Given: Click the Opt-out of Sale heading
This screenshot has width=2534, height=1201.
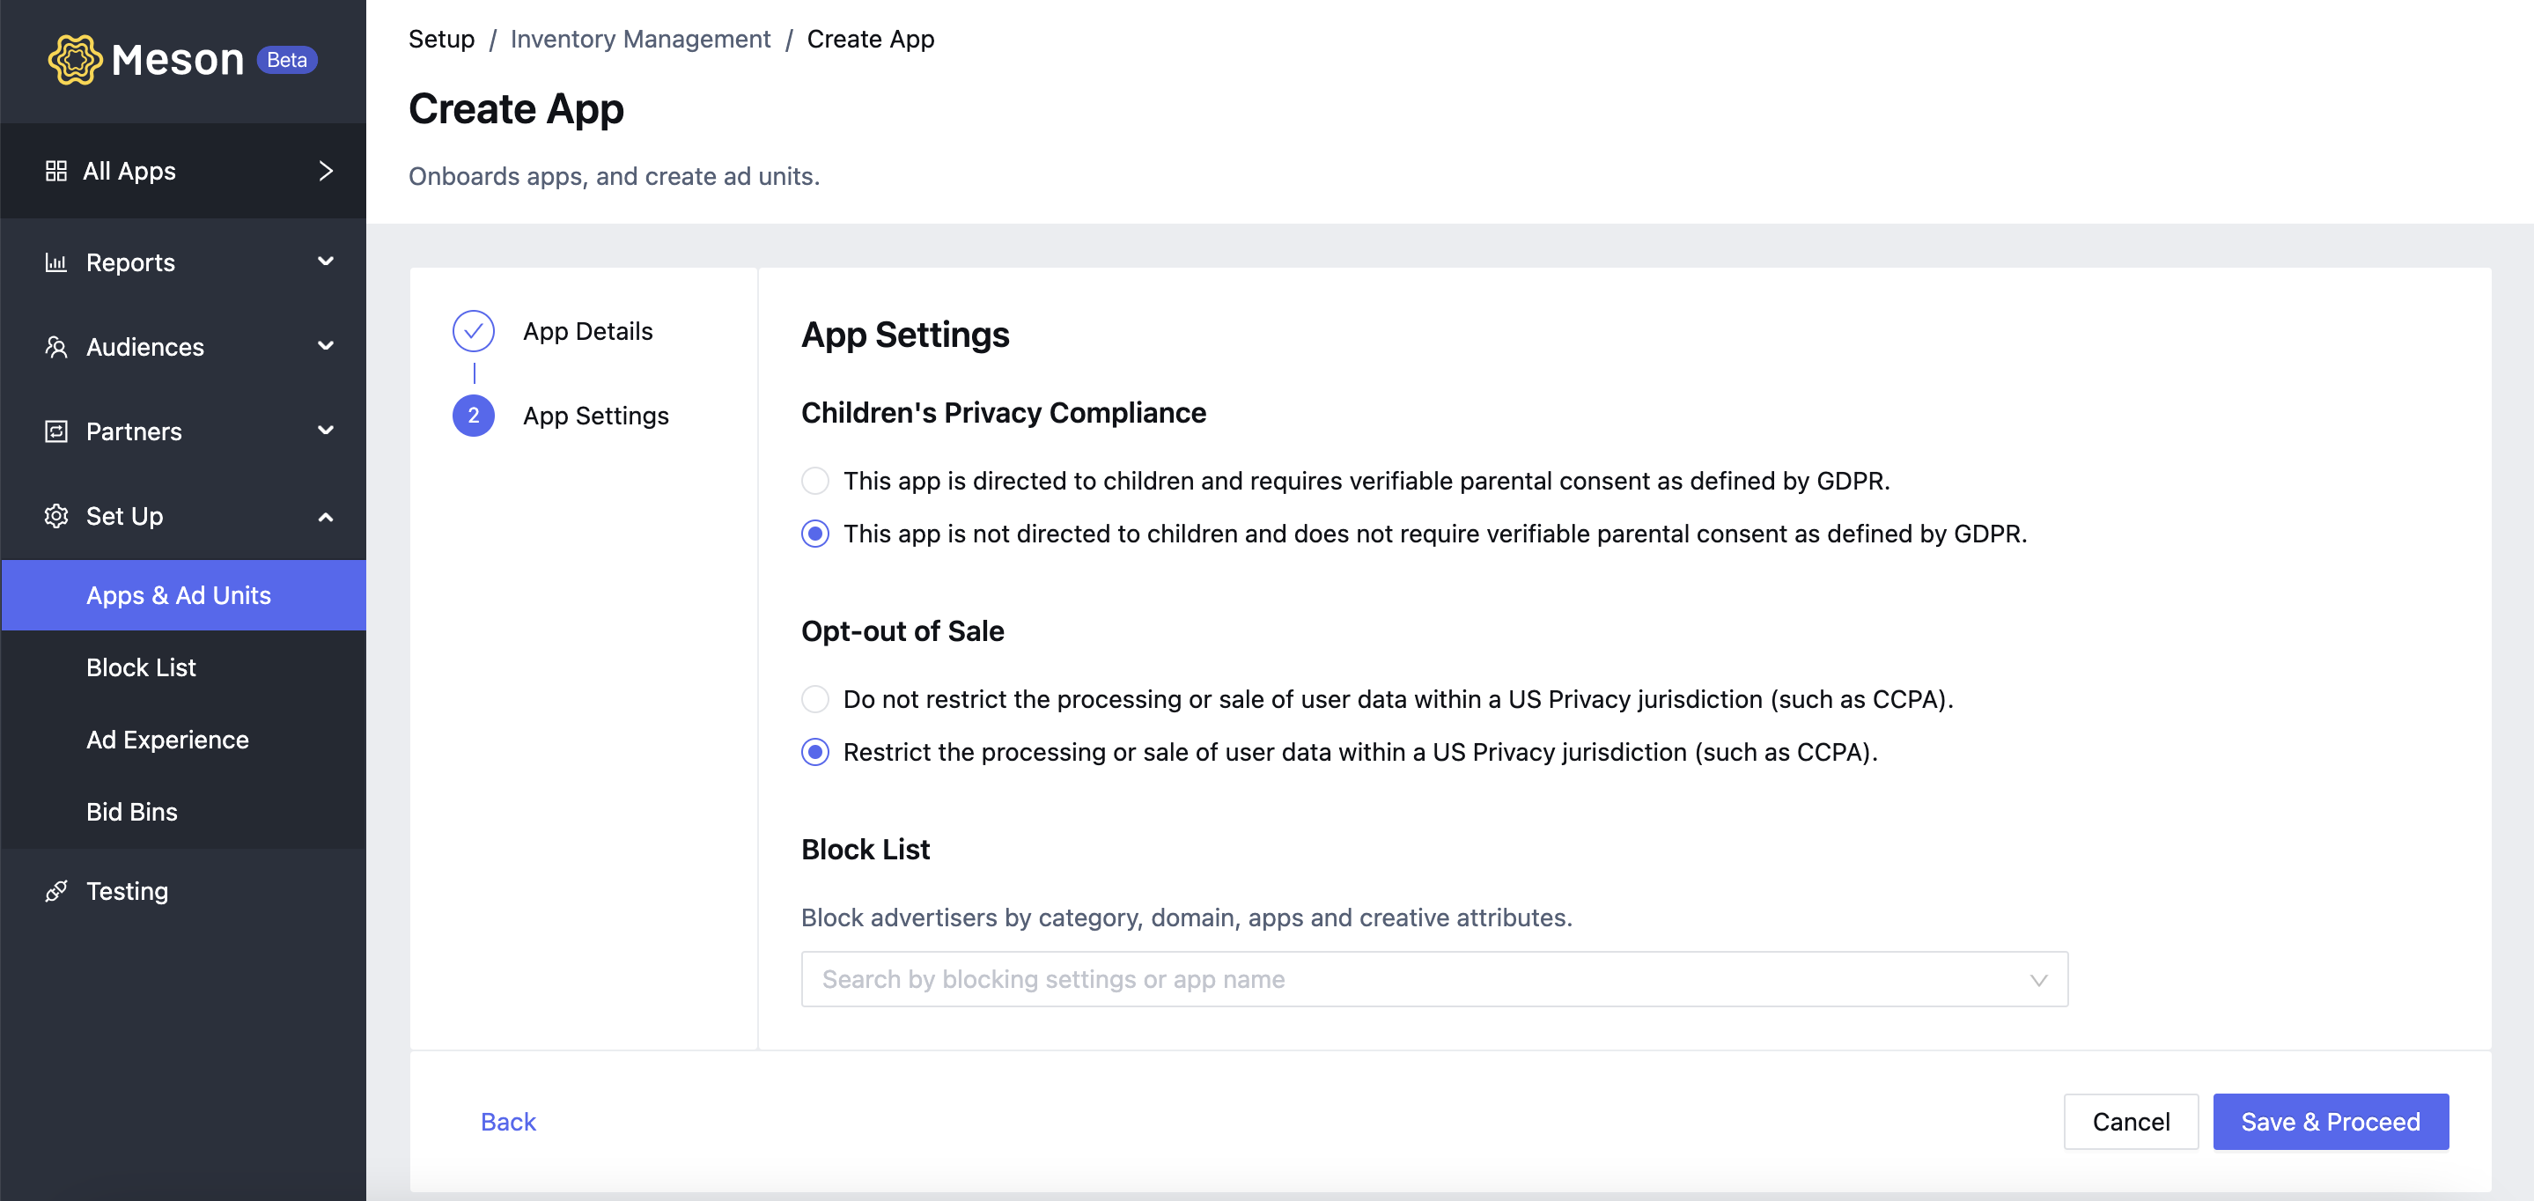Looking at the screenshot, I should 902,631.
